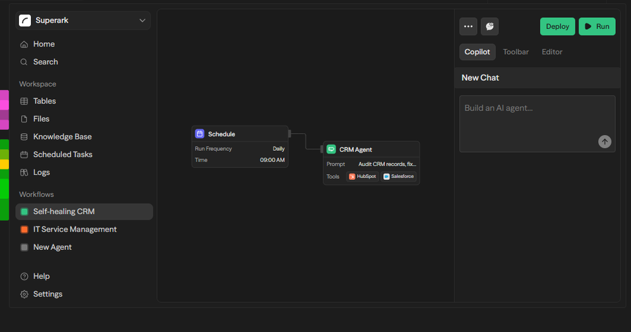Image resolution: width=631 pixels, height=332 pixels.
Task: Open Logs in the sidebar
Action: tap(42, 172)
